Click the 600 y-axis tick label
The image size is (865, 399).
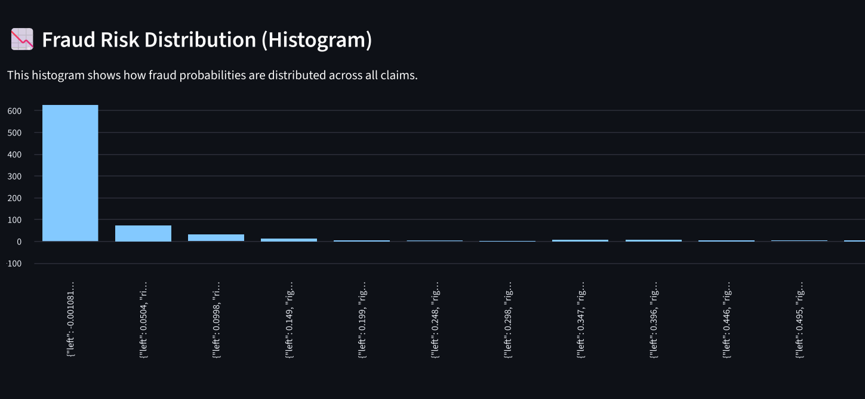tap(15, 111)
